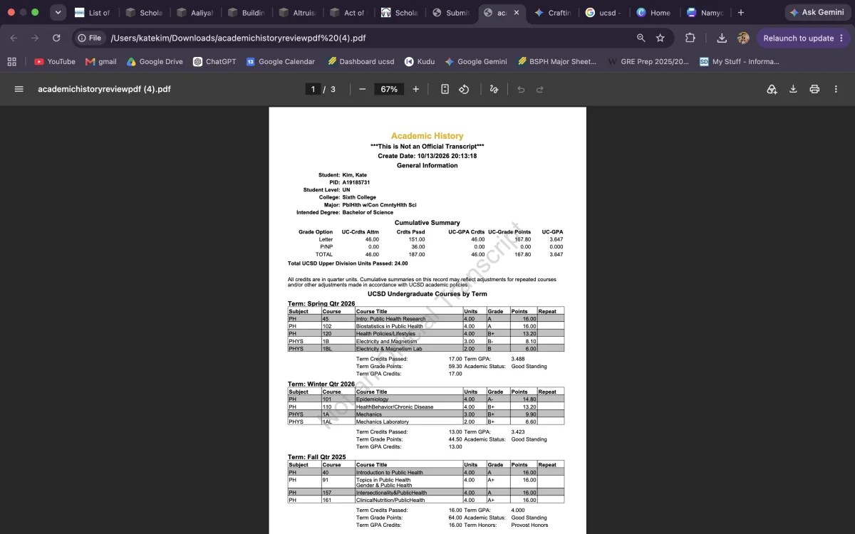Screen dimensions: 855x534
Task: Rotate the PDF counterclockwise
Action: coord(464,89)
